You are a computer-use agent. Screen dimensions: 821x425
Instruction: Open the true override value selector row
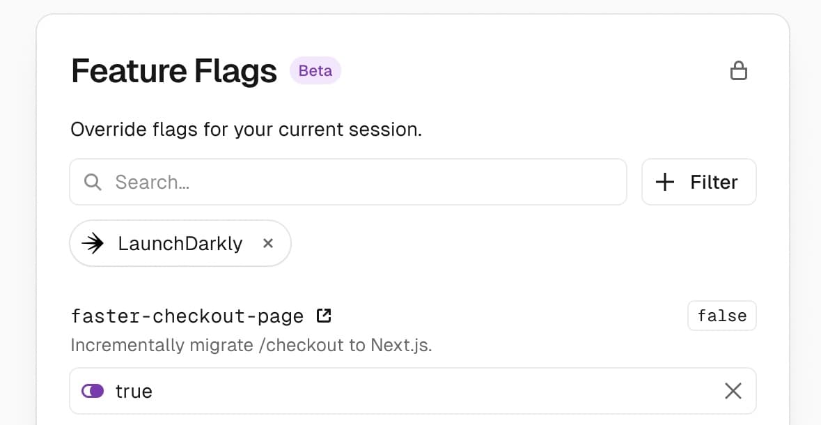tap(413, 391)
